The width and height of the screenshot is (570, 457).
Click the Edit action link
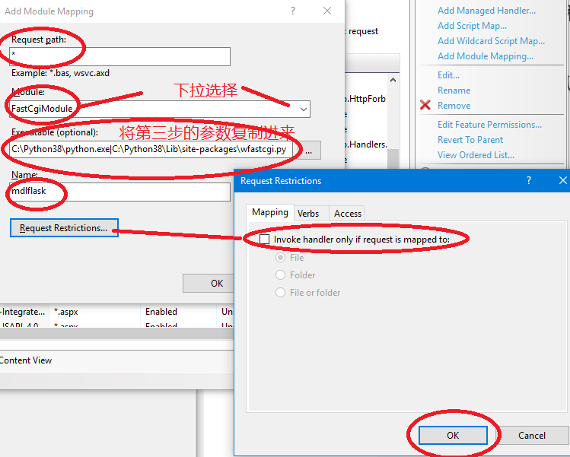(448, 75)
